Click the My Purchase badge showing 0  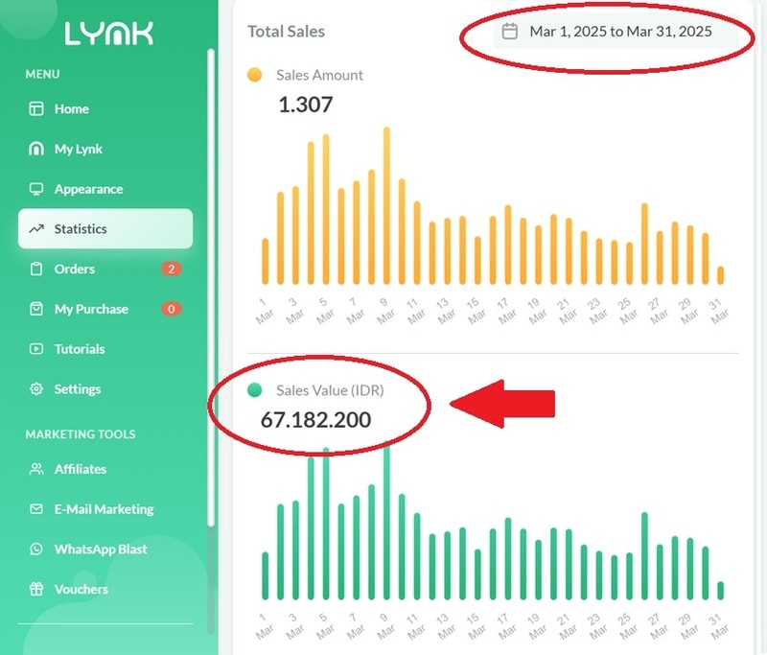[x=172, y=310]
